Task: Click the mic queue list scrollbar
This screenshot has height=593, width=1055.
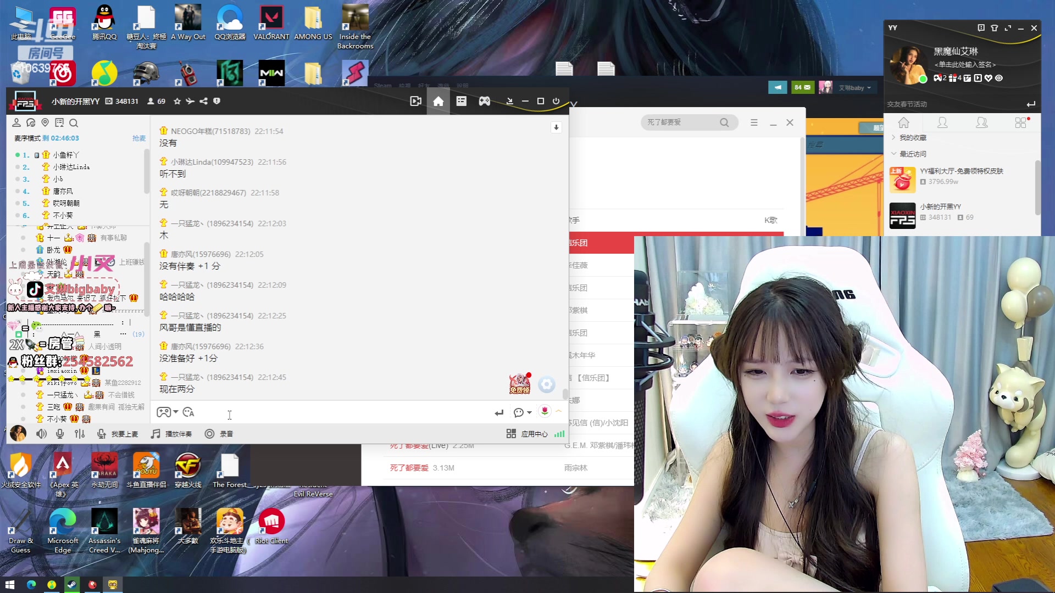Action: [146, 171]
